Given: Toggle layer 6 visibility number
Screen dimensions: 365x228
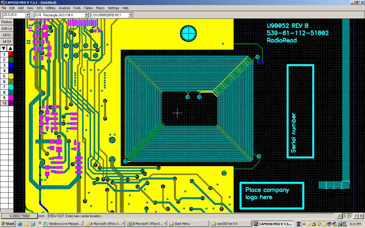Looking at the screenshot, I should click(4, 82).
